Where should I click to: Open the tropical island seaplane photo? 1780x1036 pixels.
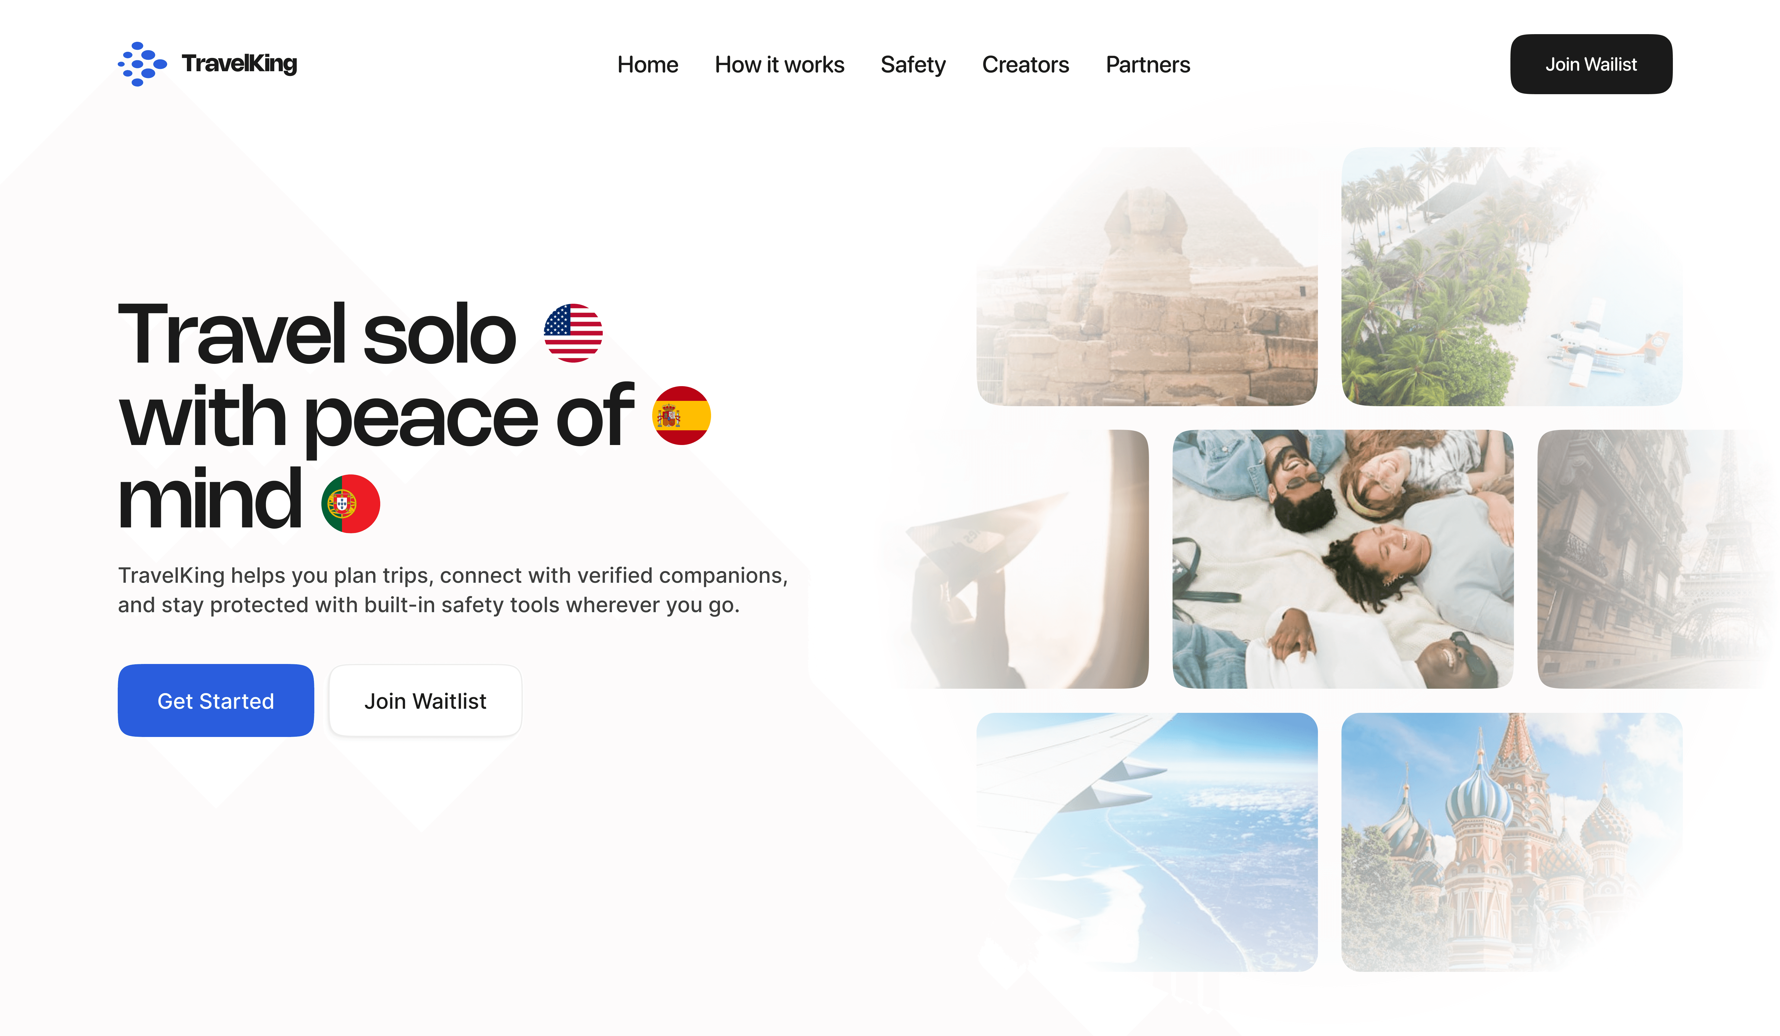coord(1512,276)
